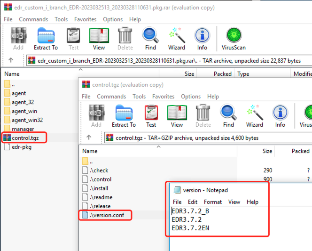
Task: Sort by Size in pkg.rar window
Action: point(189,74)
